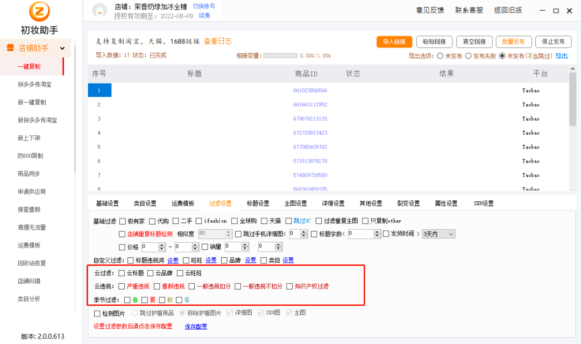This screenshot has height=344, width=581.
Task: Toggle the 店铺重复标题检测 checkbox
Action: [122, 234]
